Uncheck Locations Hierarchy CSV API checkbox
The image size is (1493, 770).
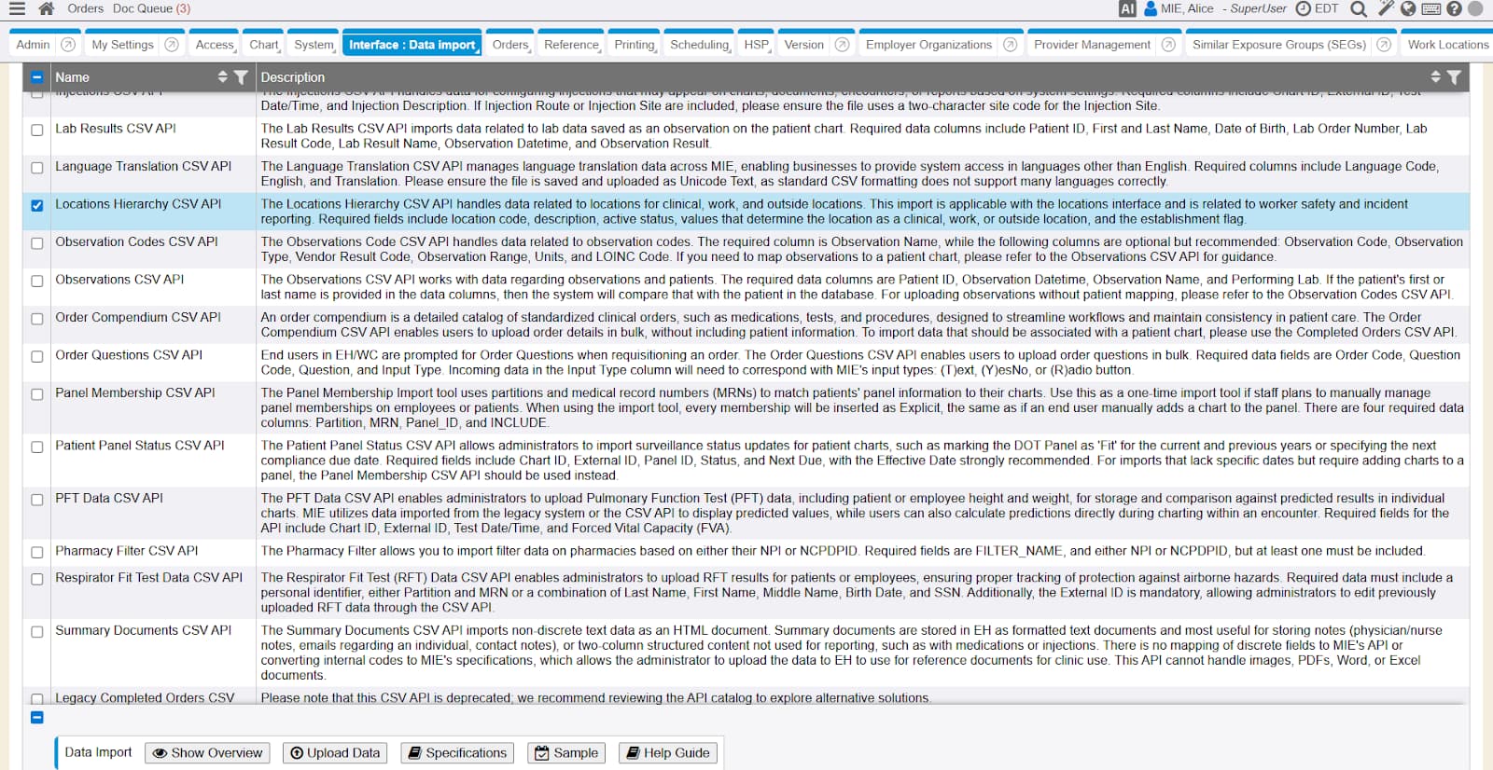tap(37, 205)
